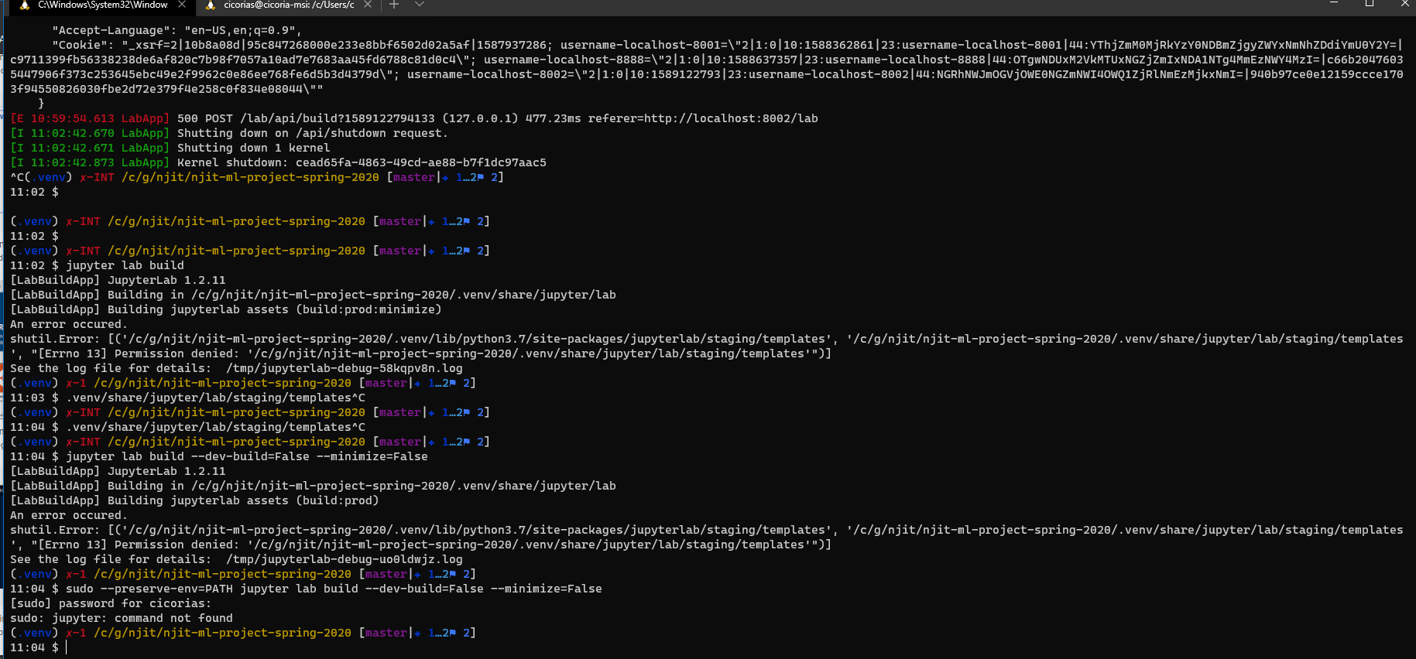
Task: Switch to the cicorias@cicoria-msi tab
Action: (288, 5)
